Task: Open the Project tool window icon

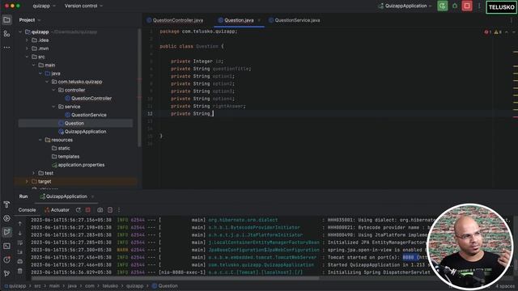Action: [x=6, y=20]
